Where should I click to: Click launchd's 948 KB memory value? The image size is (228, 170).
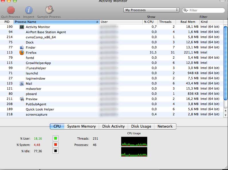click(193, 73)
